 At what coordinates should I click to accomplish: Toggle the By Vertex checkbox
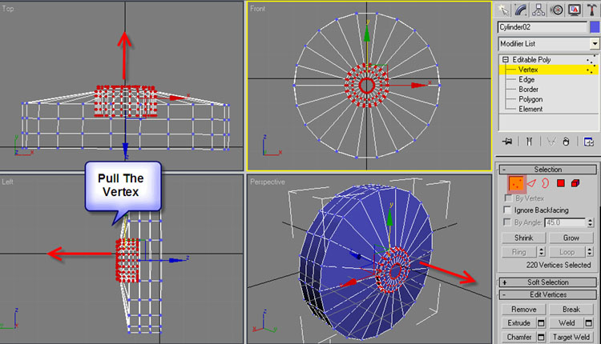coord(507,198)
